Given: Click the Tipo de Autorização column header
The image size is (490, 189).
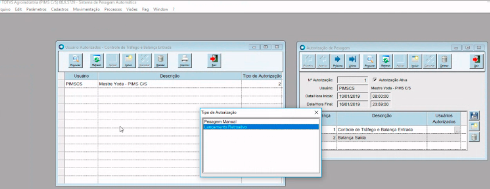Looking at the screenshot, I should tap(262, 76).
